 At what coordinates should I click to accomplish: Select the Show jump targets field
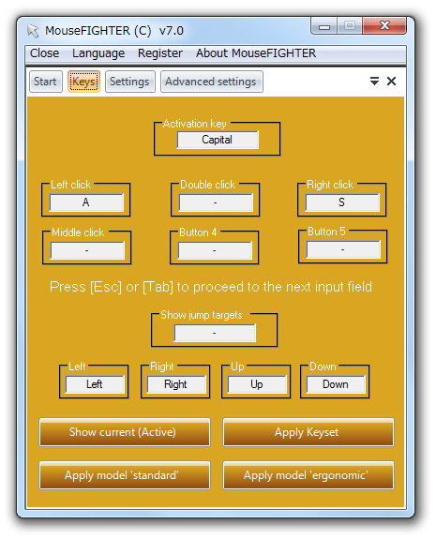pos(215,333)
